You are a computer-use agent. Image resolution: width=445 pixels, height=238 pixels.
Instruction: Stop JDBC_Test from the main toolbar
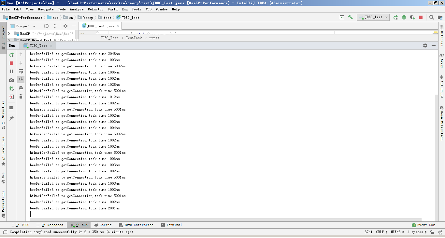click(421, 18)
